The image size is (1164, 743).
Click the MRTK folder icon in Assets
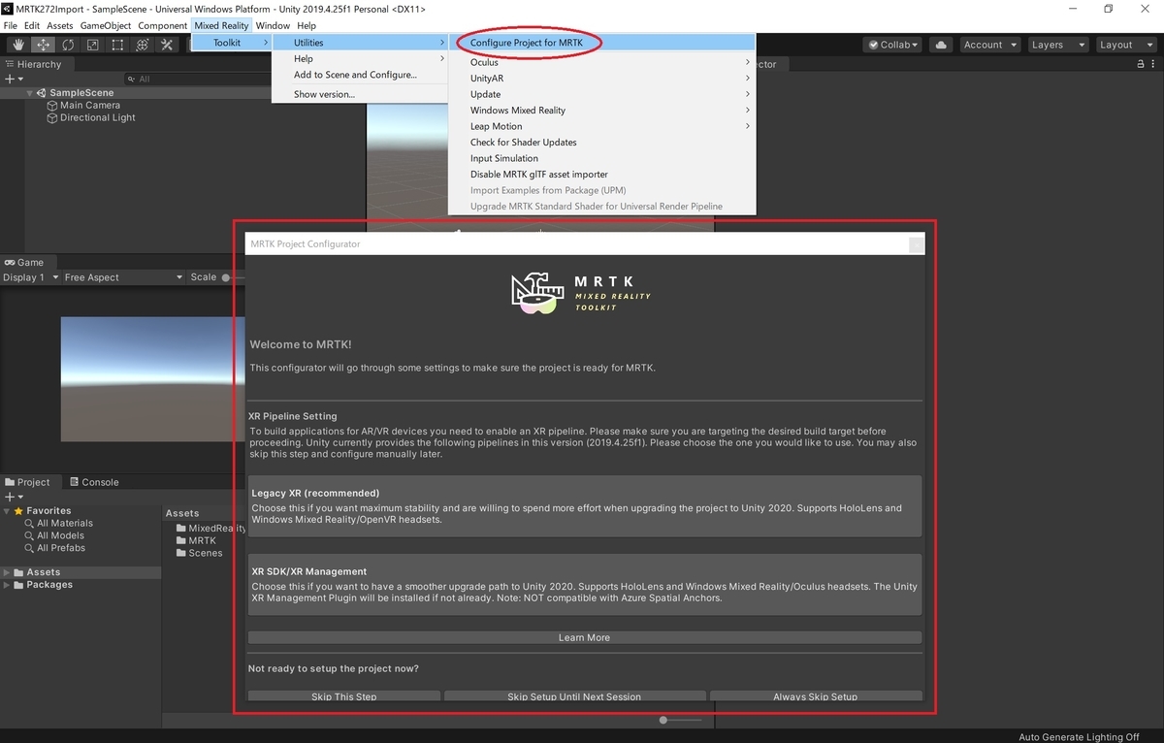[180, 540]
